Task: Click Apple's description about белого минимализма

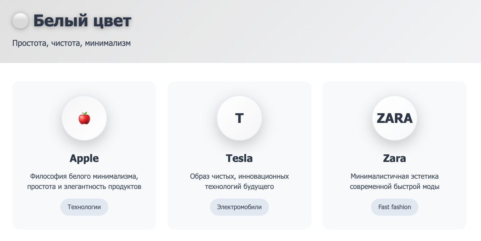Action: (84, 182)
